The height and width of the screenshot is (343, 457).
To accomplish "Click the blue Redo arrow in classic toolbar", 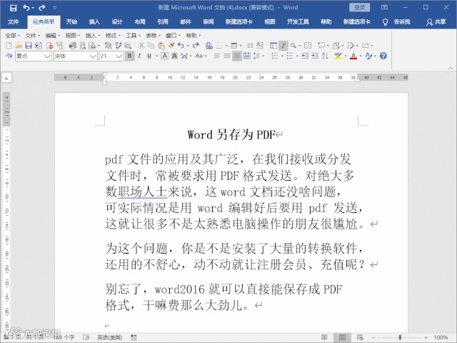I will [x=196, y=46].
